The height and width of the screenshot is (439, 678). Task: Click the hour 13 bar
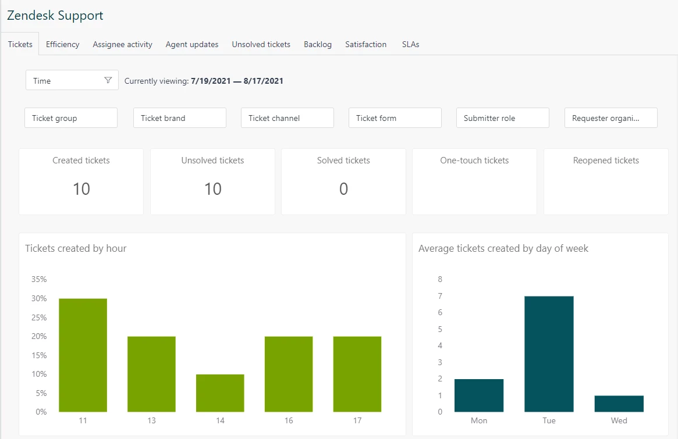pos(151,374)
